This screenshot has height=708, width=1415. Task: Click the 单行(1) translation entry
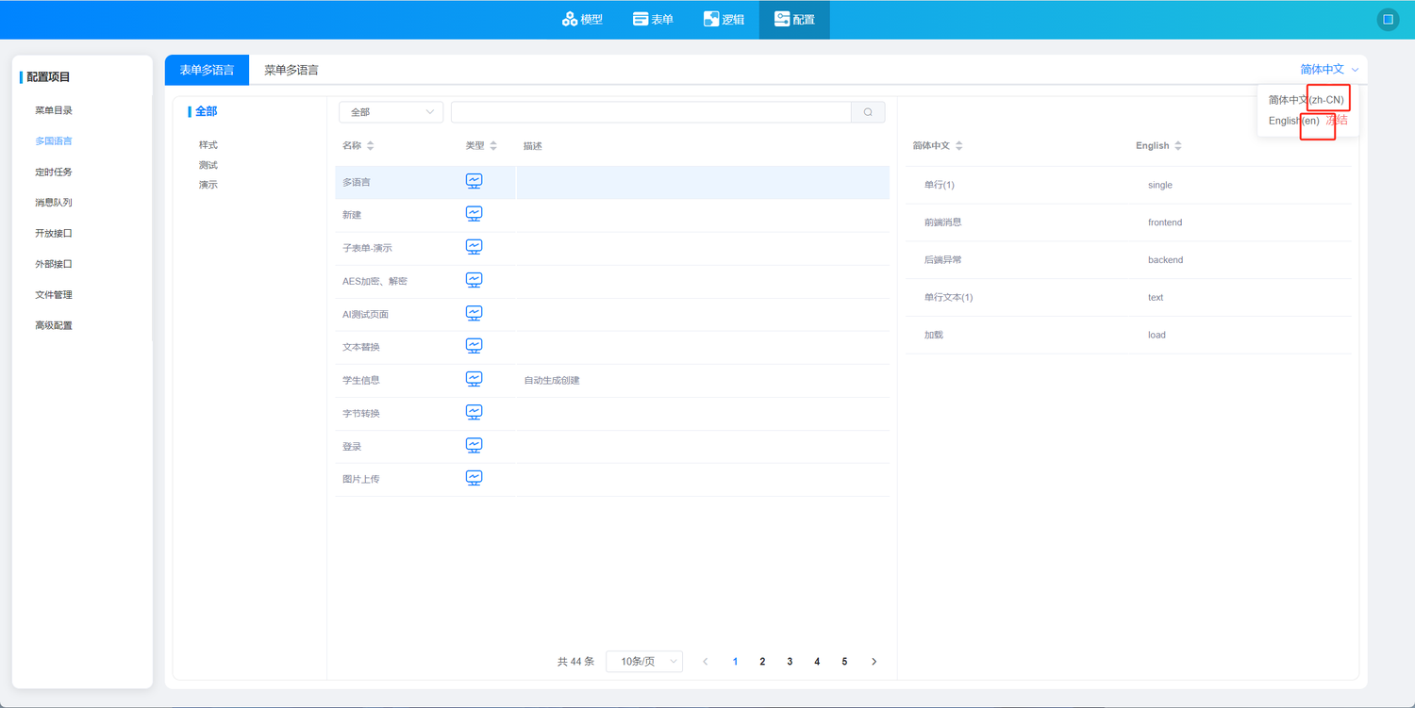940,185
